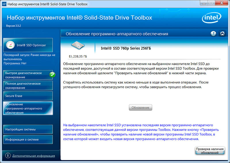Screen dimensions: 230x163
Task: Select the Intel SSD 760p drive icon
Action: tap(78, 45)
